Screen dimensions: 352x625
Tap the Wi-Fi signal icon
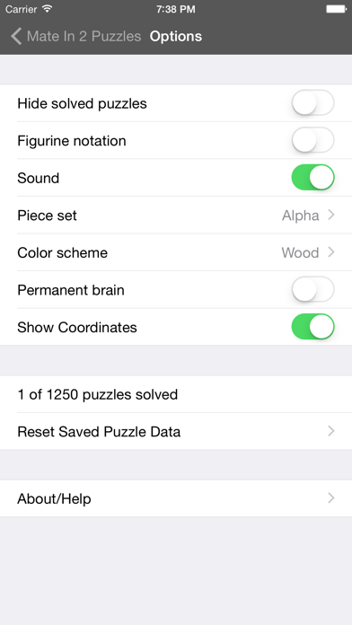click(48, 9)
